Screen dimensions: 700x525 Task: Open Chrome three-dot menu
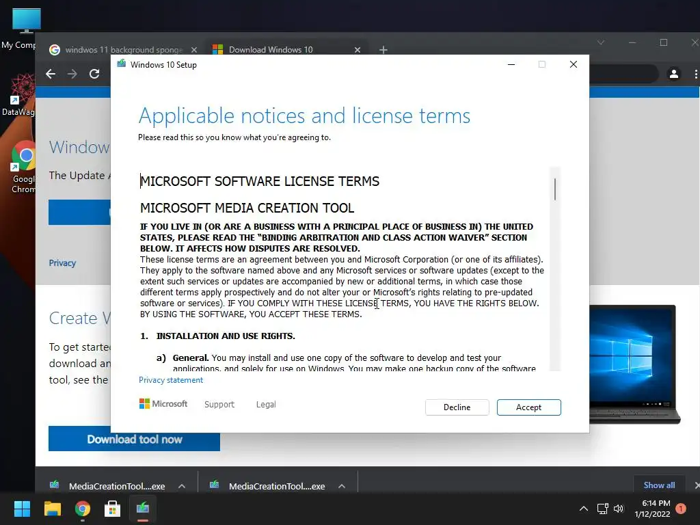[x=695, y=74]
